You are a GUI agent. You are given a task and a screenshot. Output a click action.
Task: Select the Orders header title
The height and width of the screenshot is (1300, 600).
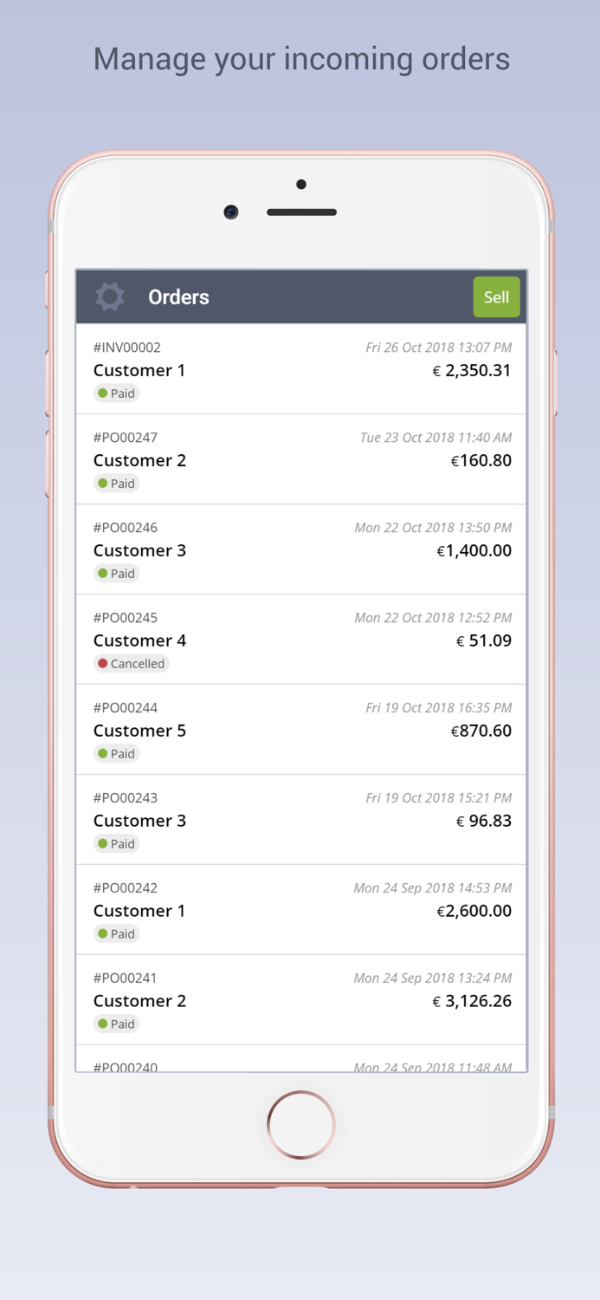click(x=178, y=296)
